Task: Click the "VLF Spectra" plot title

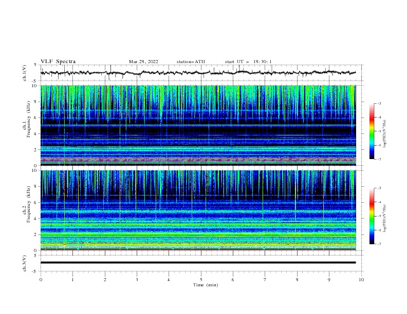Action: (58, 62)
